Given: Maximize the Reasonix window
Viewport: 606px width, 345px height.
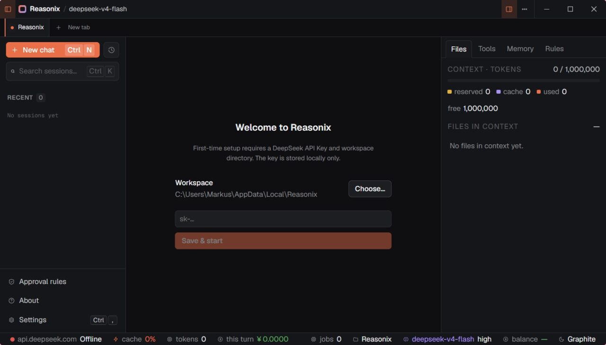Looking at the screenshot, I should pyautogui.click(x=570, y=9).
